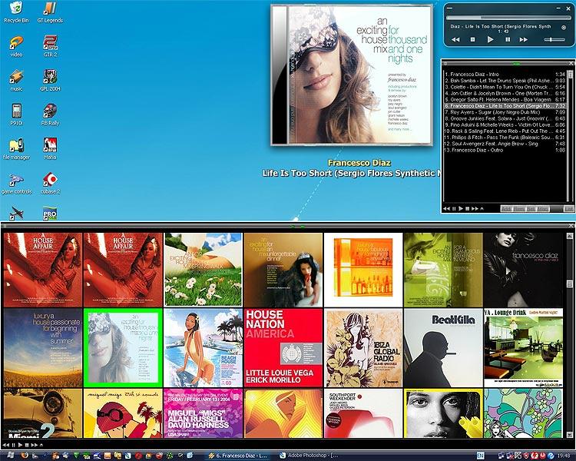Click the Rem button in playlist window
The height and width of the screenshot is (461, 576).
coord(518,209)
